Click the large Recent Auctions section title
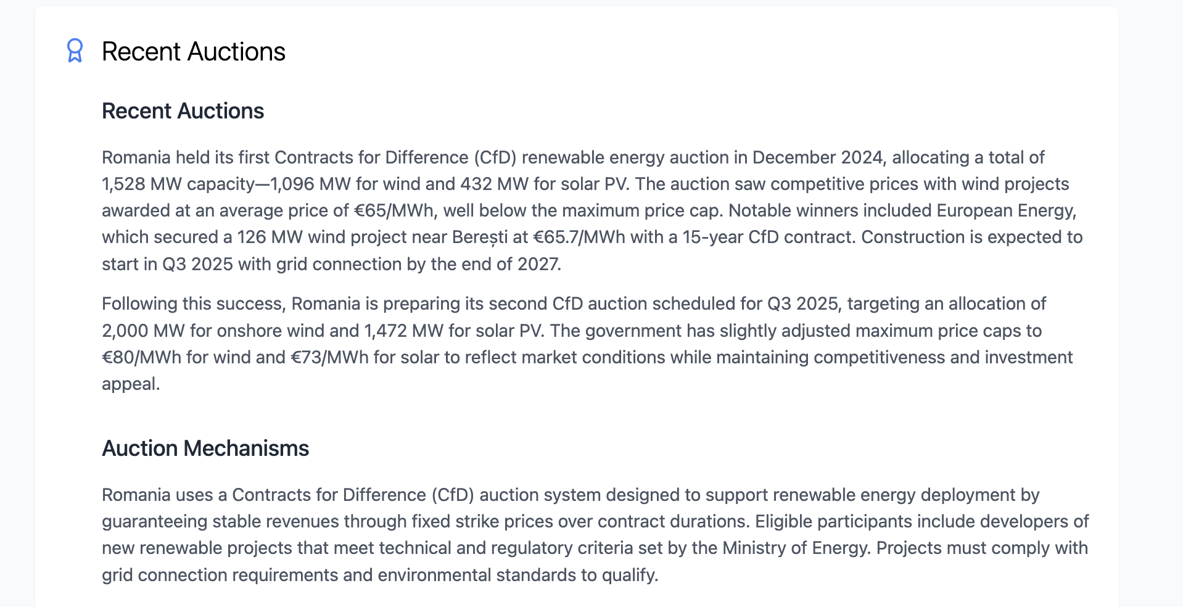This screenshot has height=607, width=1183. click(x=194, y=51)
